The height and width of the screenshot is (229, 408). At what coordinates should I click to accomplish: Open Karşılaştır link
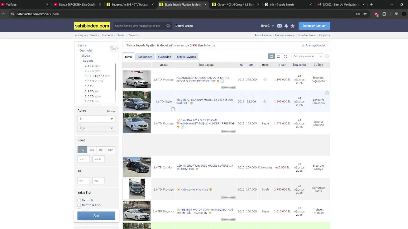324,35
